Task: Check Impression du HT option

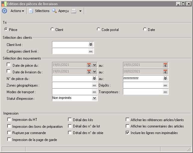Action: click(9, 119)
